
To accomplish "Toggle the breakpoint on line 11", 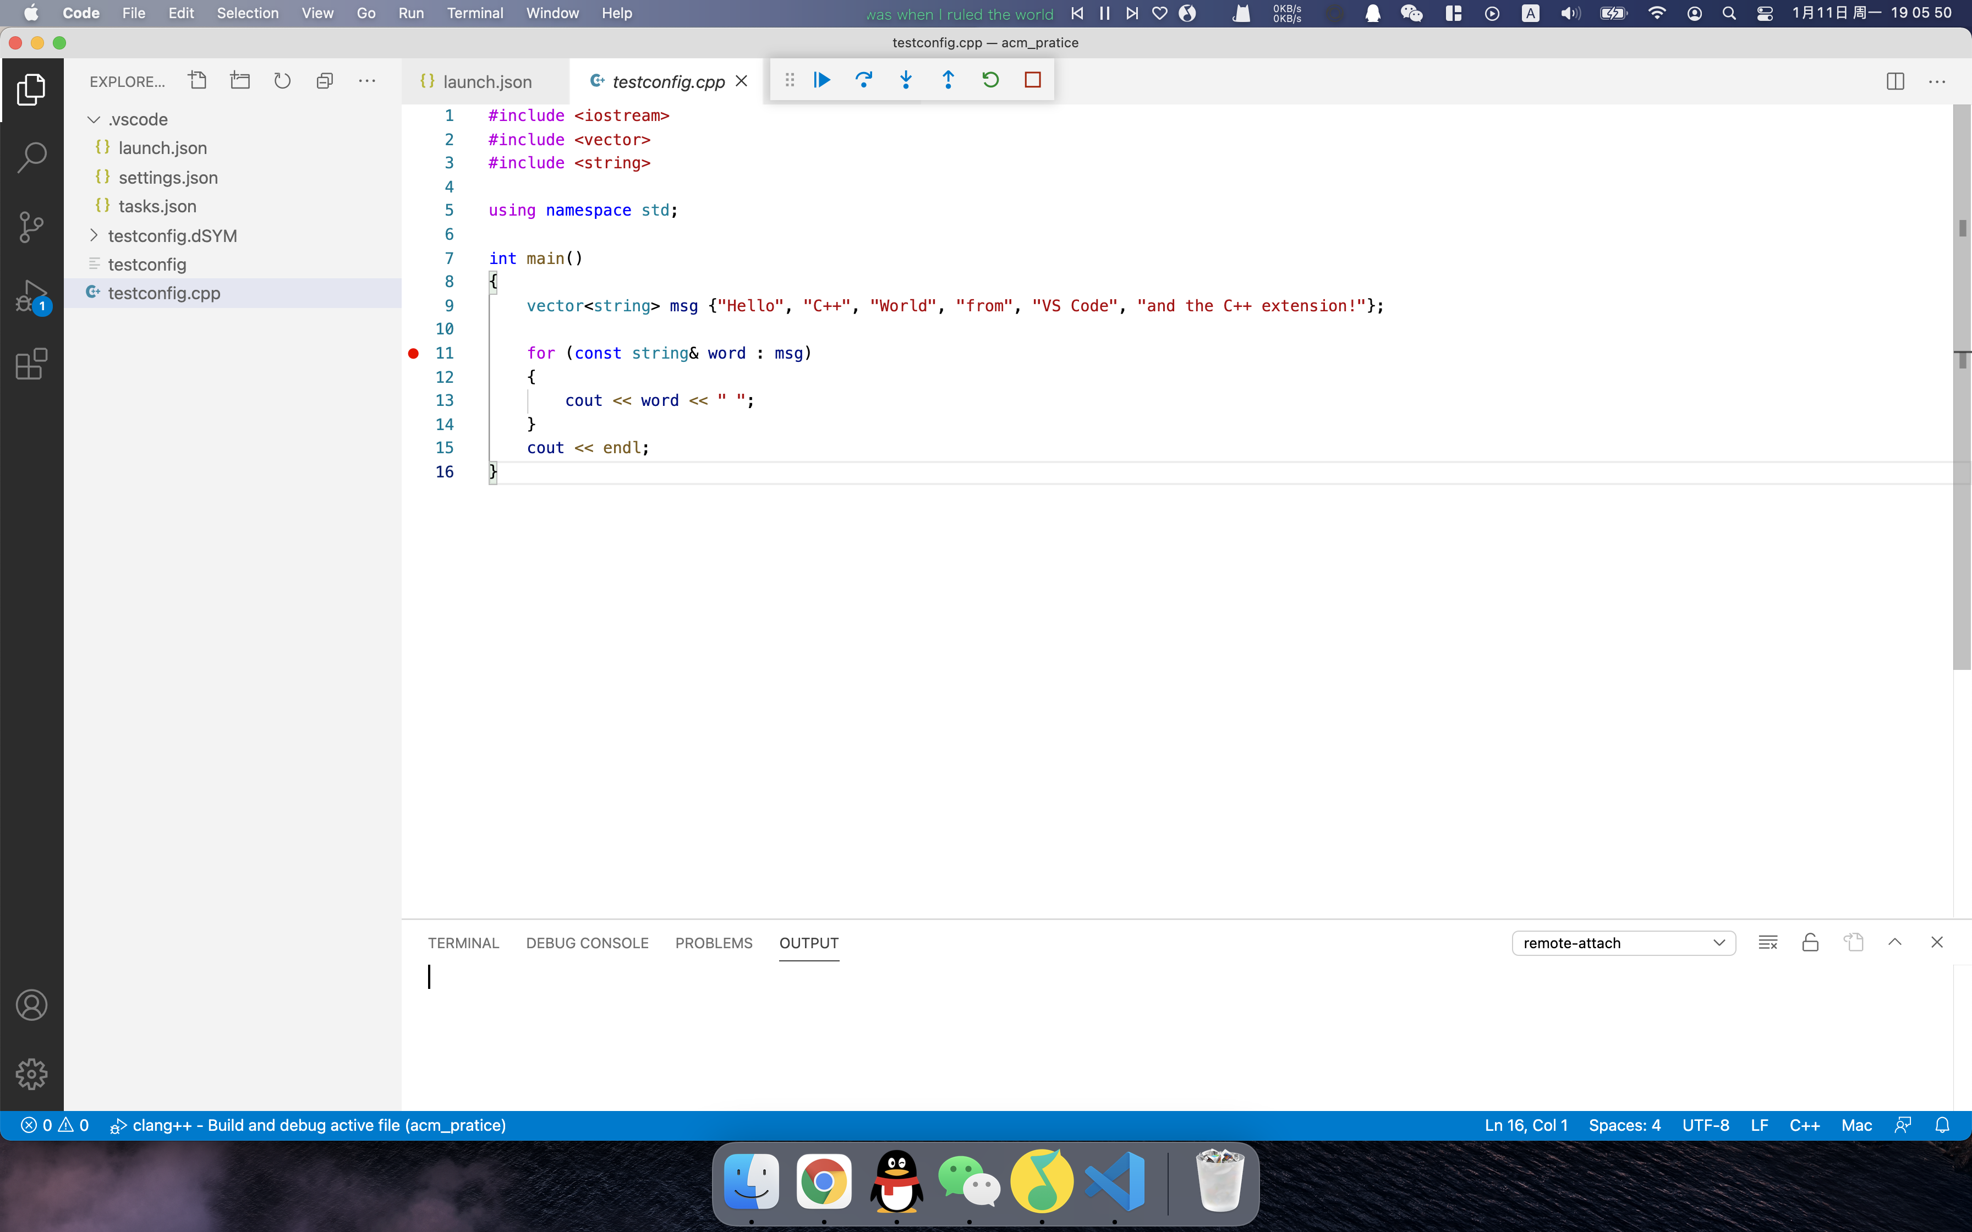I will click(413, 353).
